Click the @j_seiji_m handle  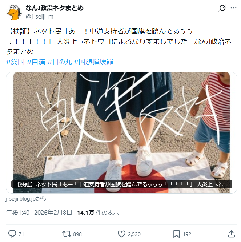pyautogui.click(x=40, y=16)
